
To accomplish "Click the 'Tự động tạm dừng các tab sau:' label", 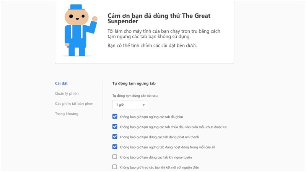I will (135, 96).
